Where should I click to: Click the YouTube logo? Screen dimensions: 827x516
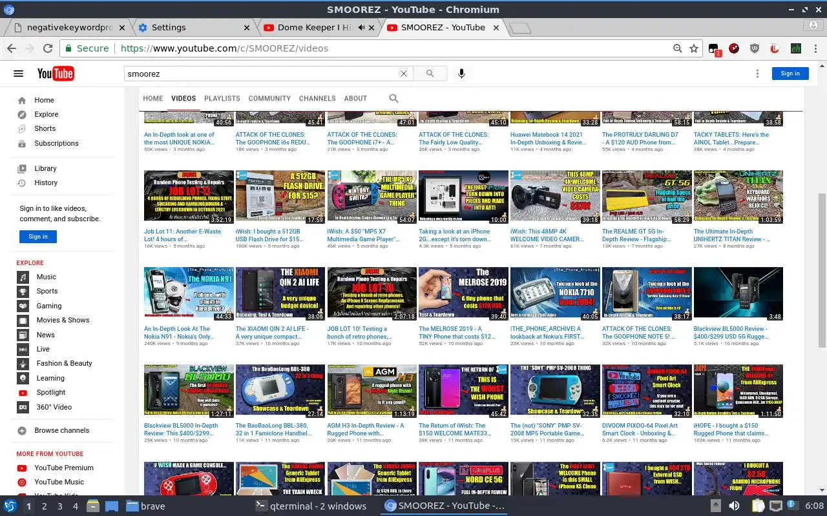(x=56, y=74)
